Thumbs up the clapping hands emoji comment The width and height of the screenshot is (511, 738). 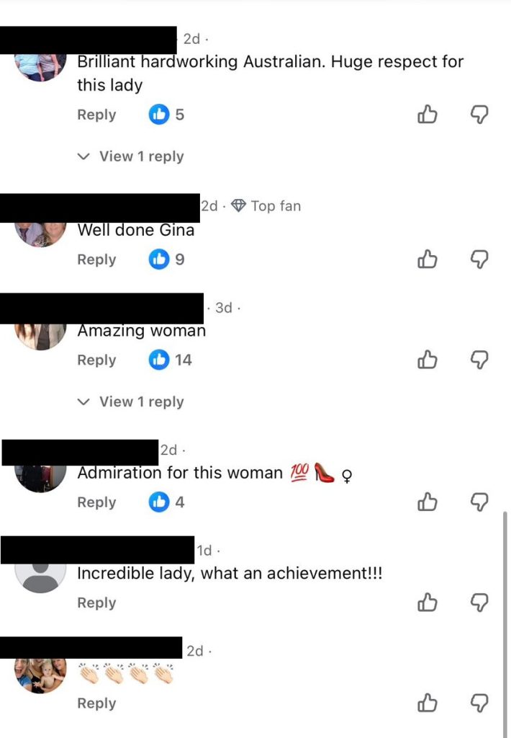pos(428,703)
